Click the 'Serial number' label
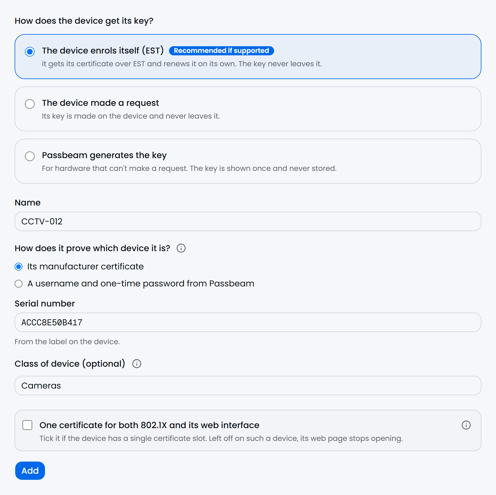496x495 pixels. 45,303
